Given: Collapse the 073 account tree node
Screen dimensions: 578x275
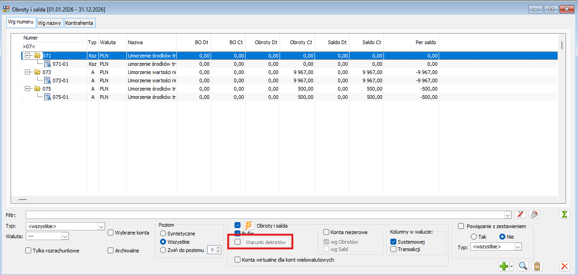Looking at the screenshot, I should click(28, 72).
